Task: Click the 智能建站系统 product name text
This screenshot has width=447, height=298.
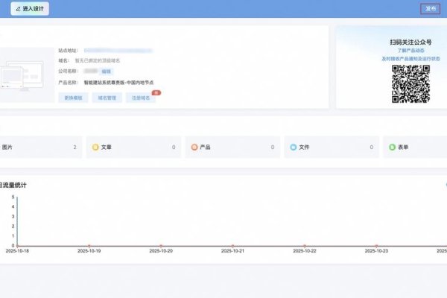Action: 118,83
